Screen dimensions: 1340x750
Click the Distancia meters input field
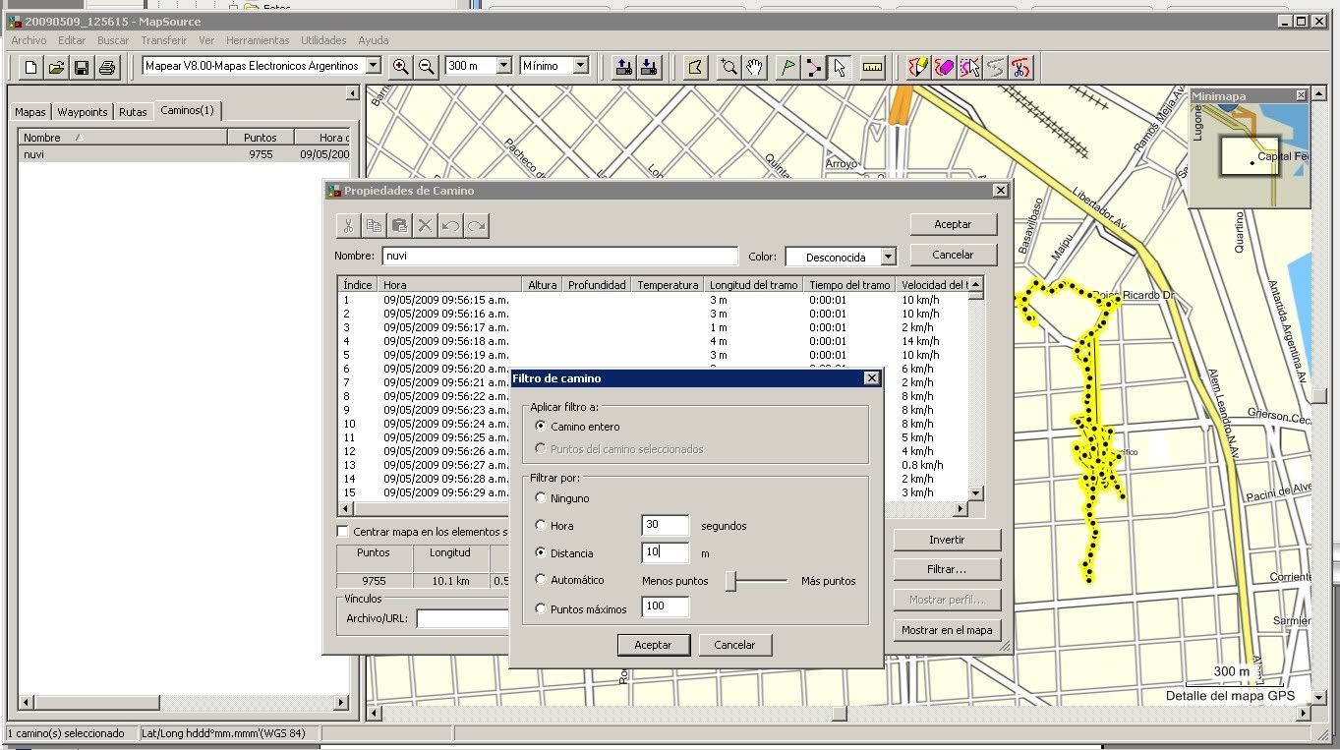point(665,552)
